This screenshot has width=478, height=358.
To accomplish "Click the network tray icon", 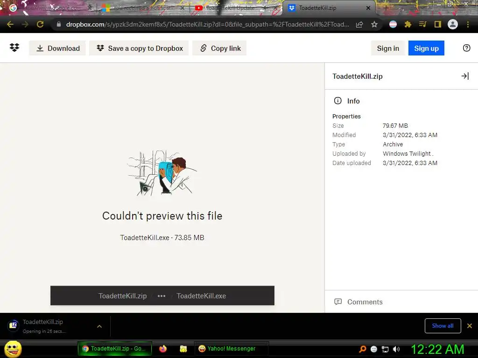I will point(385,349).
